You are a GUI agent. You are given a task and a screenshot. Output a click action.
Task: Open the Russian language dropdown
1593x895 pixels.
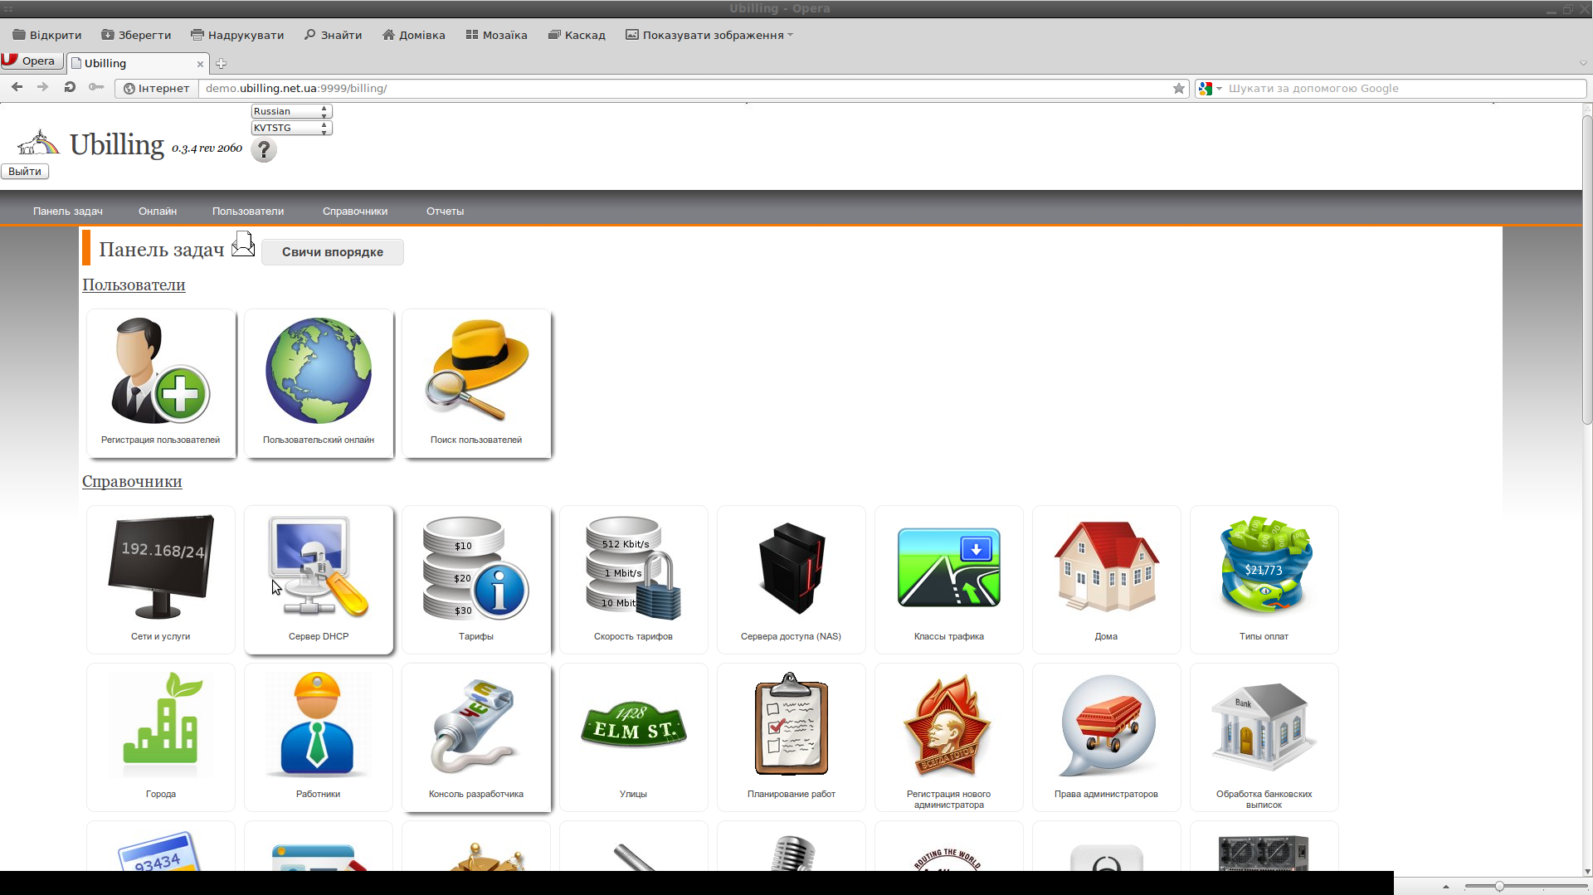coord(291,111)
